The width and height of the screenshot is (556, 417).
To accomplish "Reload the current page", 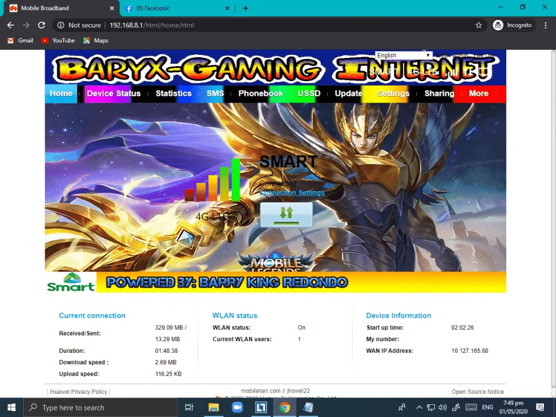I will [x=42, y=25].
